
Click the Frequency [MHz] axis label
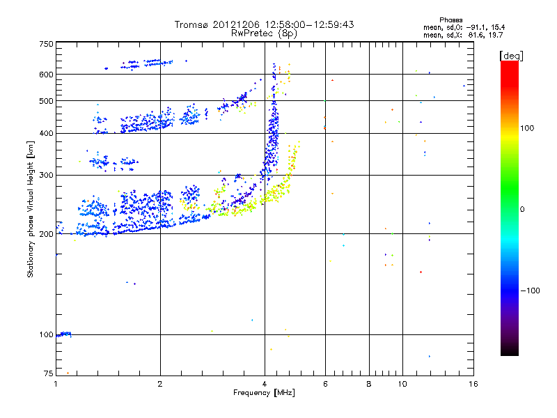pos(264,393)
